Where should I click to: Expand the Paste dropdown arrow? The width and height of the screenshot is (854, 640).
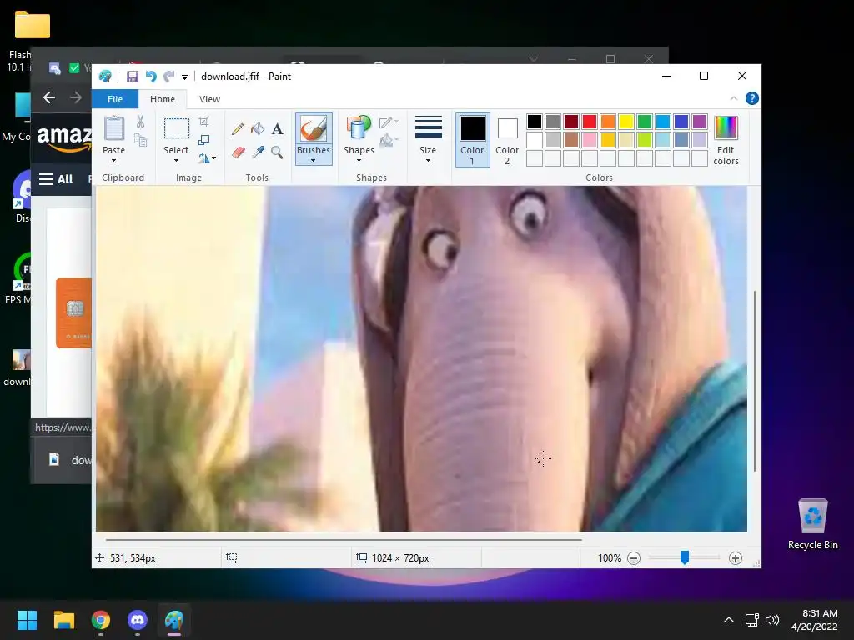113,161
